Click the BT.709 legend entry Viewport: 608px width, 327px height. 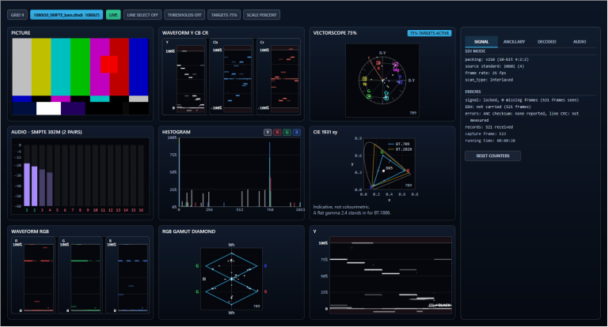point(399,144)
